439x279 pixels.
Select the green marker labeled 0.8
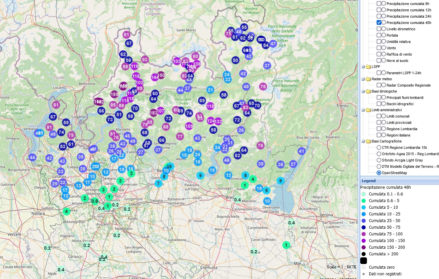click(x=95, y=201)
